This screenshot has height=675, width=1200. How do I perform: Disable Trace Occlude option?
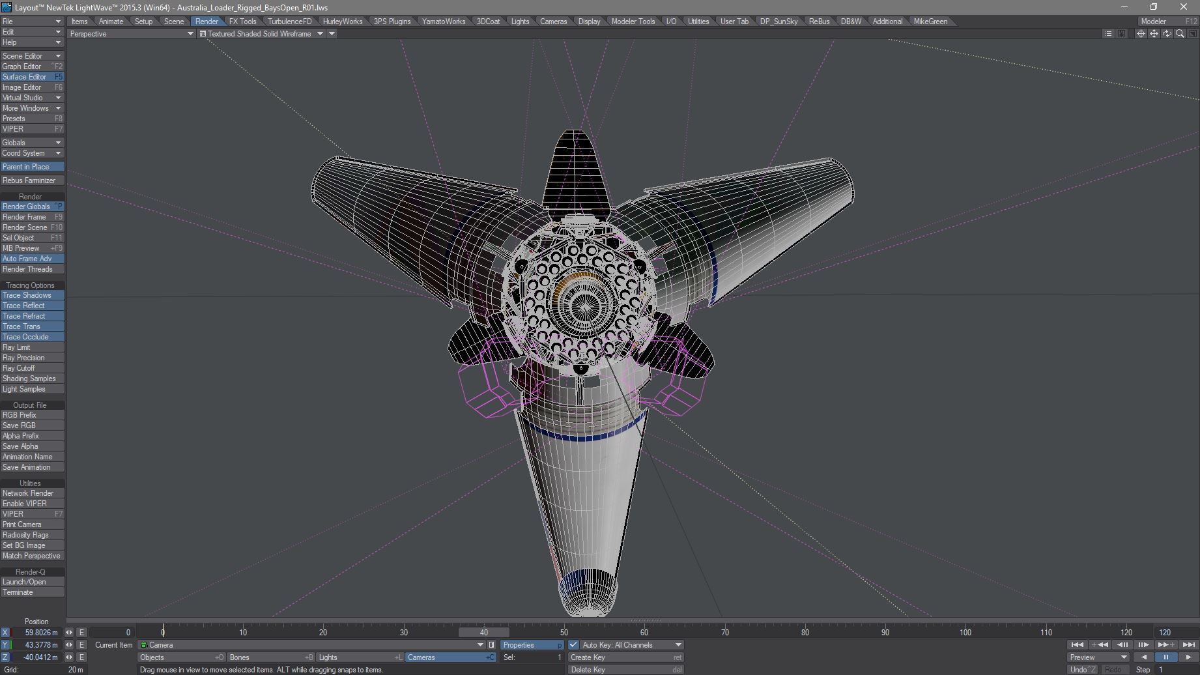coord(32,337)
